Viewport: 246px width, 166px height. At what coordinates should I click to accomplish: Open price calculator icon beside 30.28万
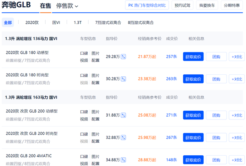(123, 79)
